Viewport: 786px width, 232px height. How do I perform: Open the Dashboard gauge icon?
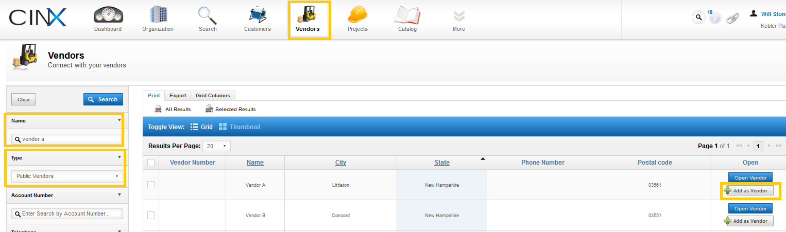coord(108,14)
